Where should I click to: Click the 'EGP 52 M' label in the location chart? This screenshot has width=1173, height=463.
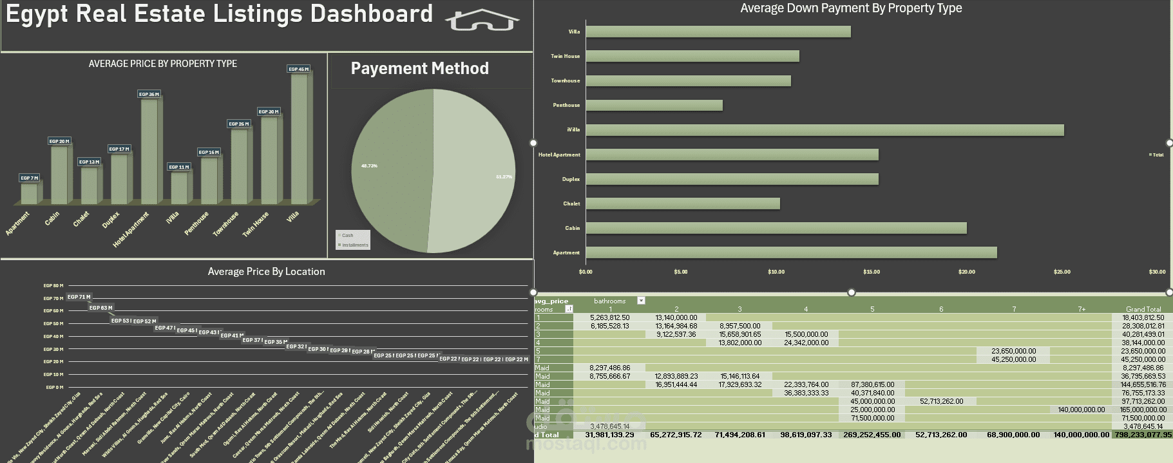tap(144, 321)
